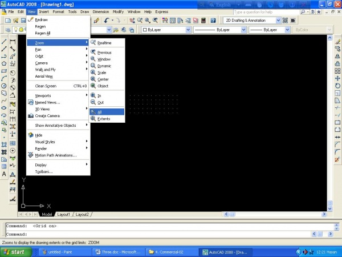Click the Named Views icon
The image size is (342, 257).
pos(31,102)
